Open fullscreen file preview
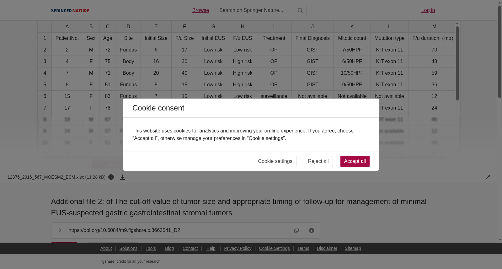This screenshot has width=502, height=269. coord(488,177)
